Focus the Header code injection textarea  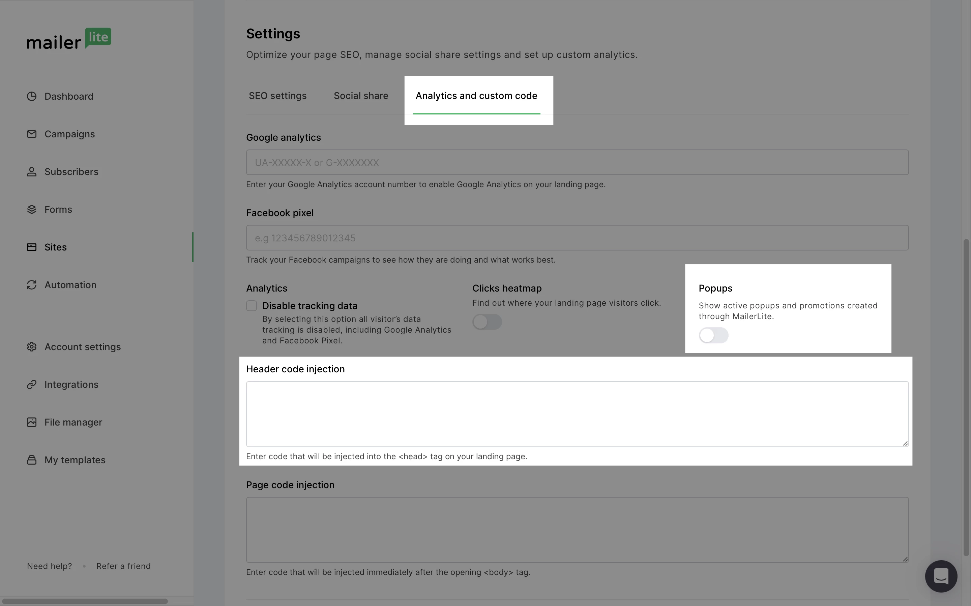[577, 414]
